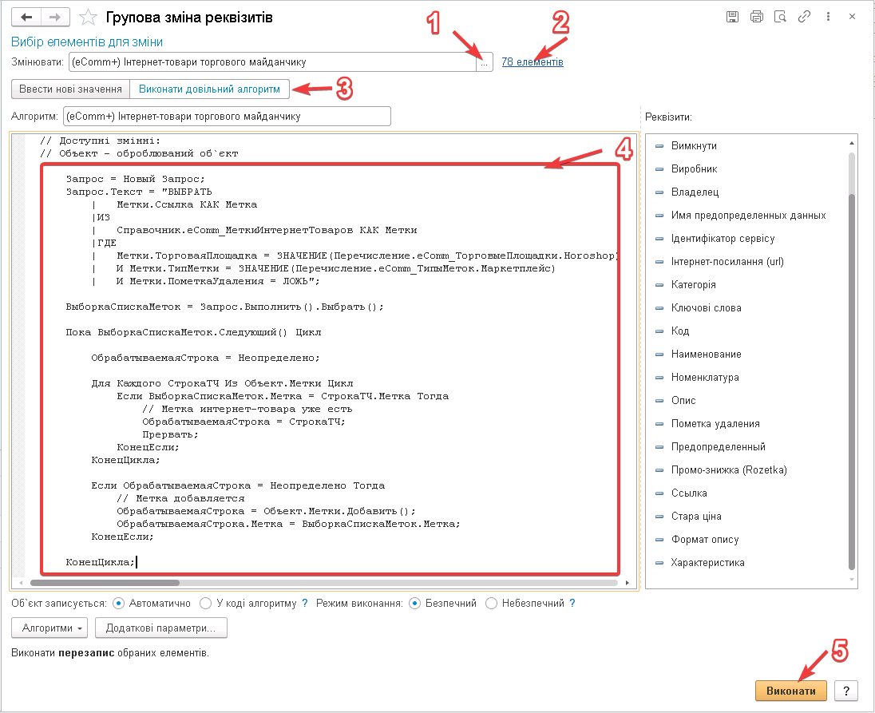Add form to favorites with star icon
Viewport: 875px width, 713px height.
(x=89, y=18)
